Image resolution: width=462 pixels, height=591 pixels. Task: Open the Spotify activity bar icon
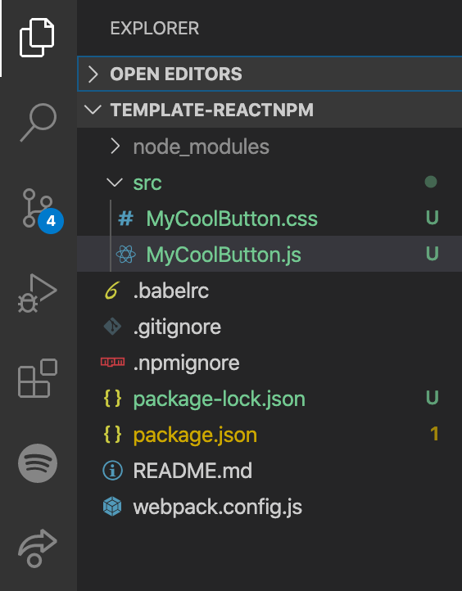click(x=38, y=463)
